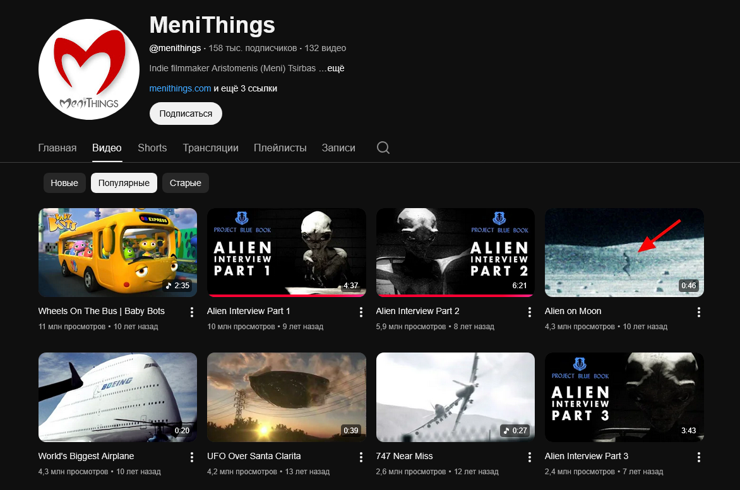Click 2,6 млн просмотров under 747 Near Miss
Screen dimensions: 740x490
(410, 472)
